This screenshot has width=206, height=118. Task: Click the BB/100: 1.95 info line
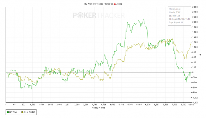click(x=174, y=16)
